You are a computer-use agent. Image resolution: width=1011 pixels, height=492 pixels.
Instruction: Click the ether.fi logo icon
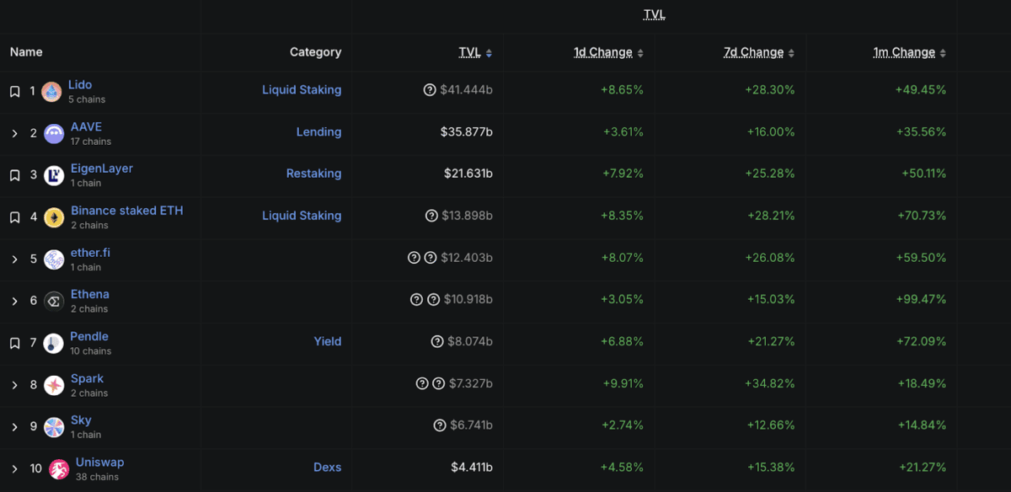(54, 259)
